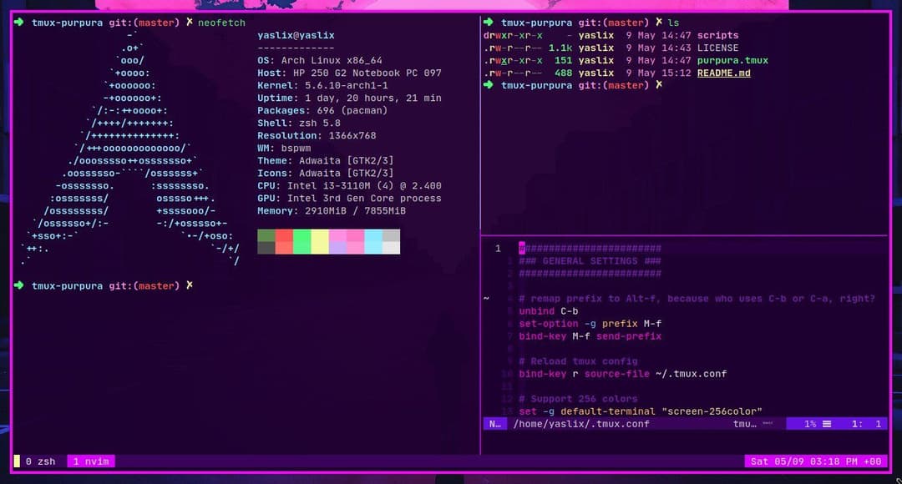Click the set-option -g prefix M-f line
The width and height of the screenshot is (902, 484).
[x=590, y=324]
